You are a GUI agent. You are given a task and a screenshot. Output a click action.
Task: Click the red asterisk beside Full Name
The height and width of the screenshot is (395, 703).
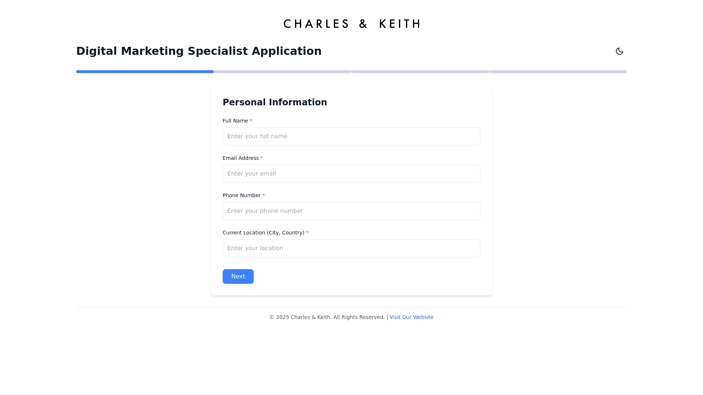[251, 121]
